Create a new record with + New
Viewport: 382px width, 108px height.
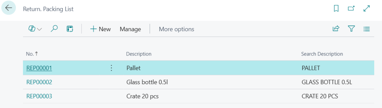coord(101,29)
